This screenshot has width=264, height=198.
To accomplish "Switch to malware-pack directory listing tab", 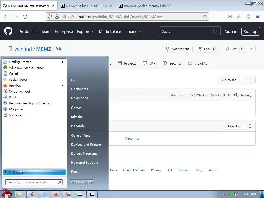I will point(145,6).
